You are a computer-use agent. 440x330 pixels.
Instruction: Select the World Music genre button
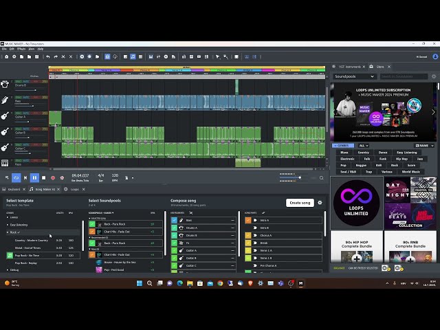click(411, 172)
